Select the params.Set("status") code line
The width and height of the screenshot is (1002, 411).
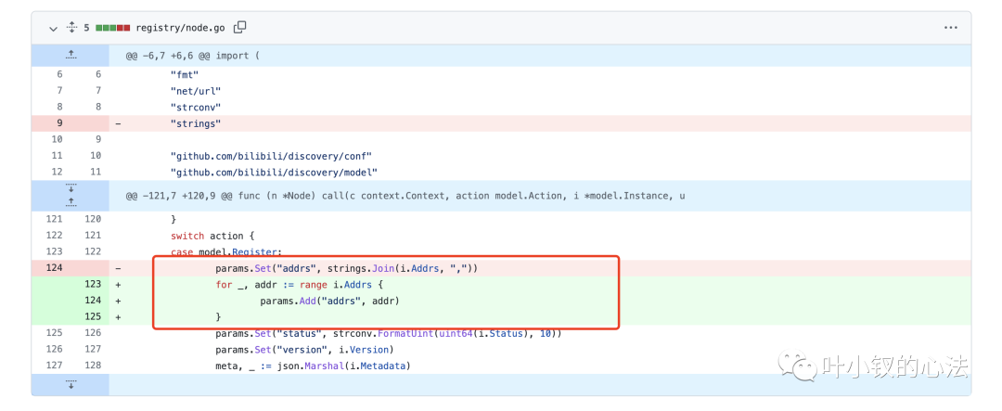[x=389, y=334]
